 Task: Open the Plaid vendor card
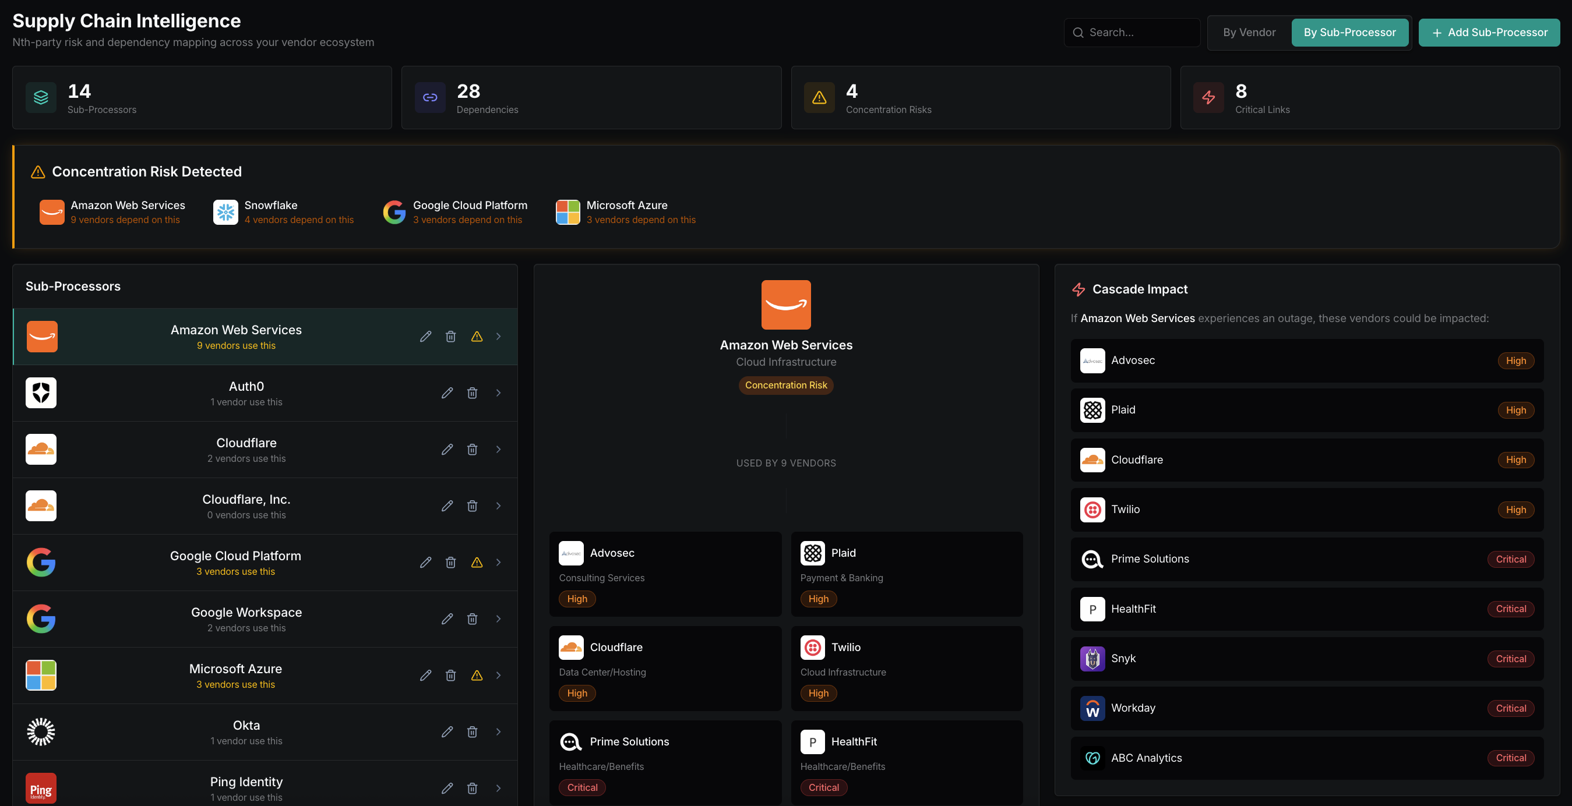(907, 574)
